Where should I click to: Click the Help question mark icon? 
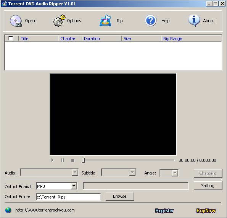click(151, 21)
